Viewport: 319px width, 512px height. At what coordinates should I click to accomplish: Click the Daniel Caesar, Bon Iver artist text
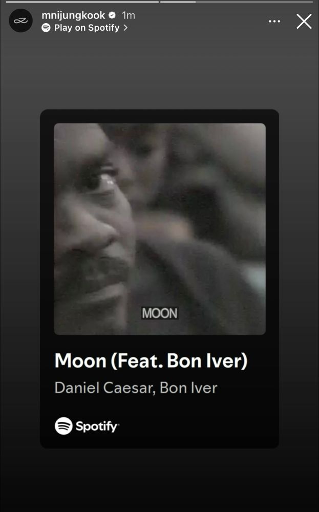pyautogui.click(x=136, y=388)
